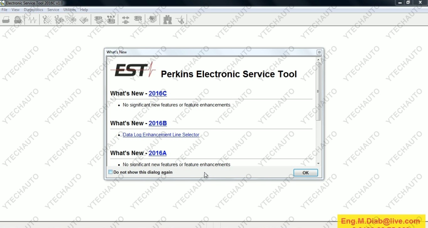Screen dimensions: 428x228
Task: Open the ECM Summary toolbar icon
Action: 98,20
